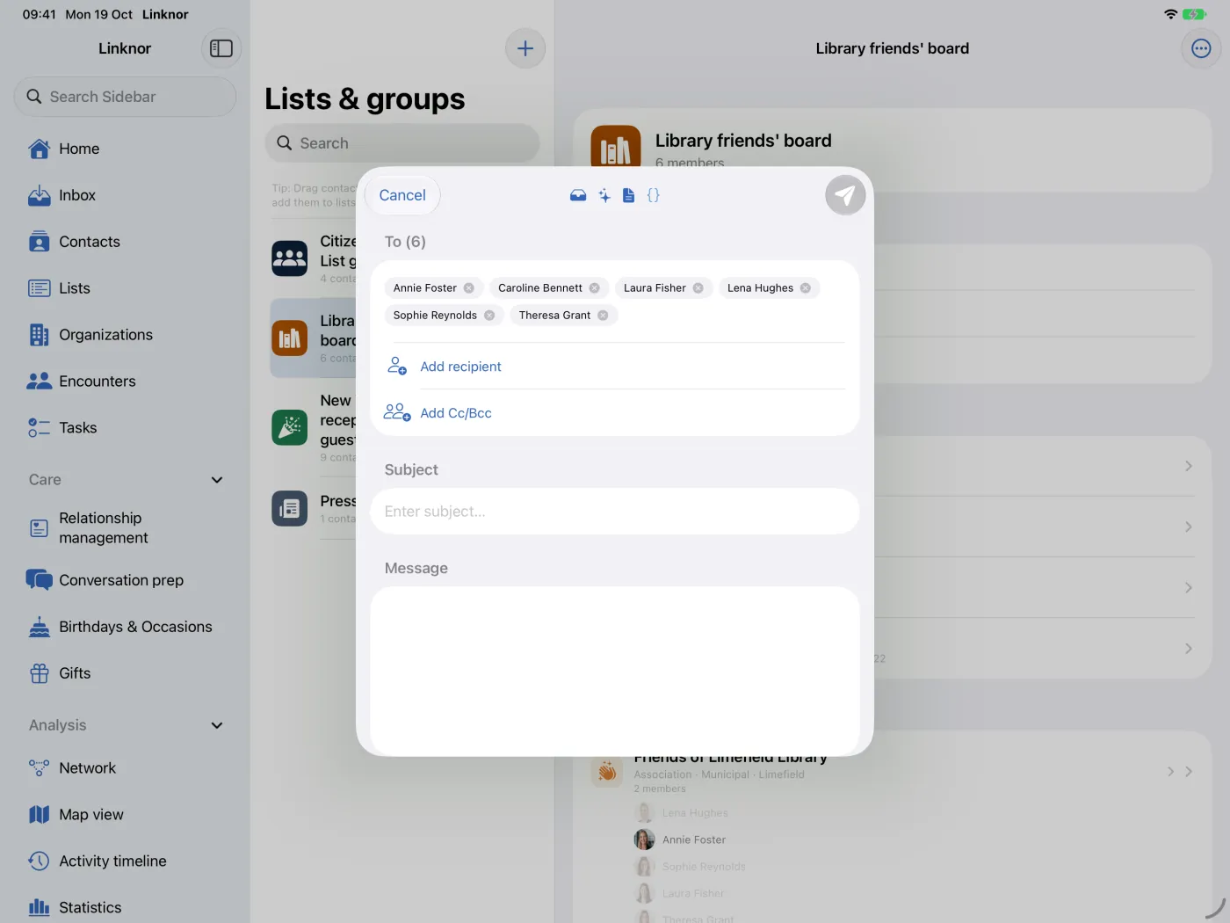Click Add Cc/Bcc
1230x923 pixels.
pyautogui.click(x=455, y=413)
